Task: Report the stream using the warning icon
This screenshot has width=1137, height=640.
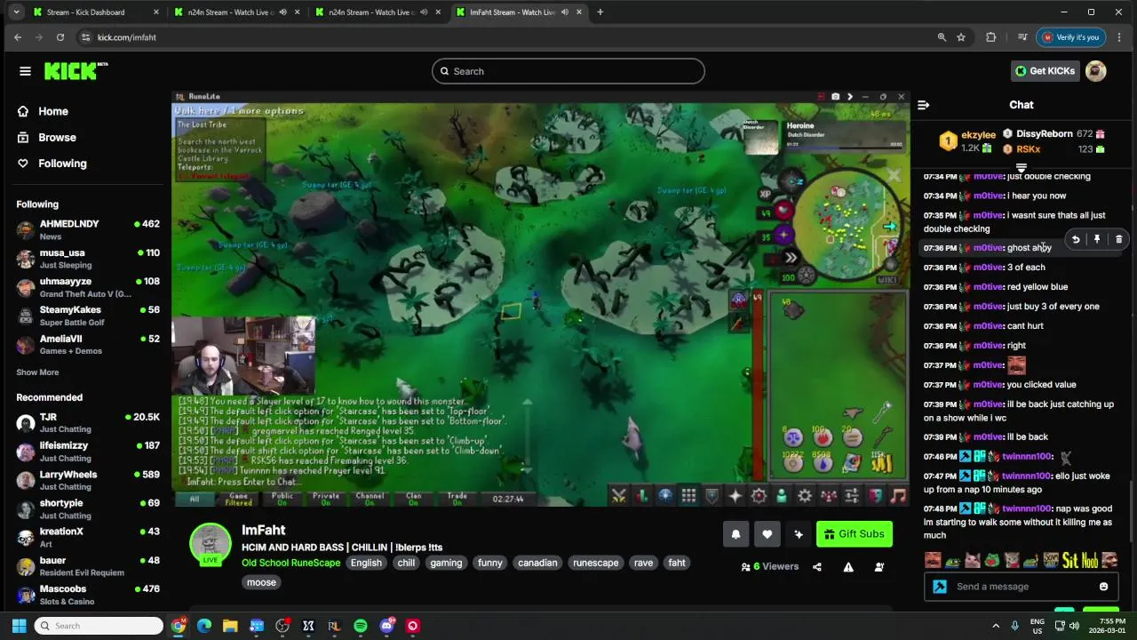Action: click(848, 567)
